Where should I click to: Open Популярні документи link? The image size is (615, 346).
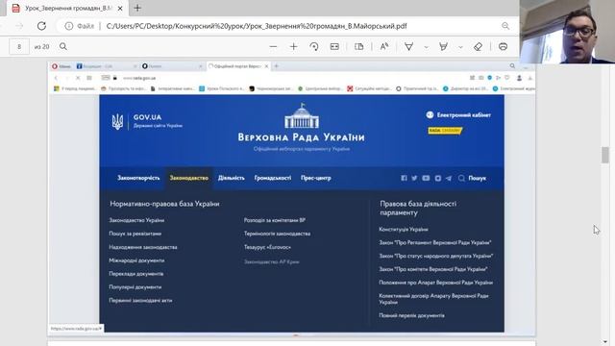pos(135,287)
